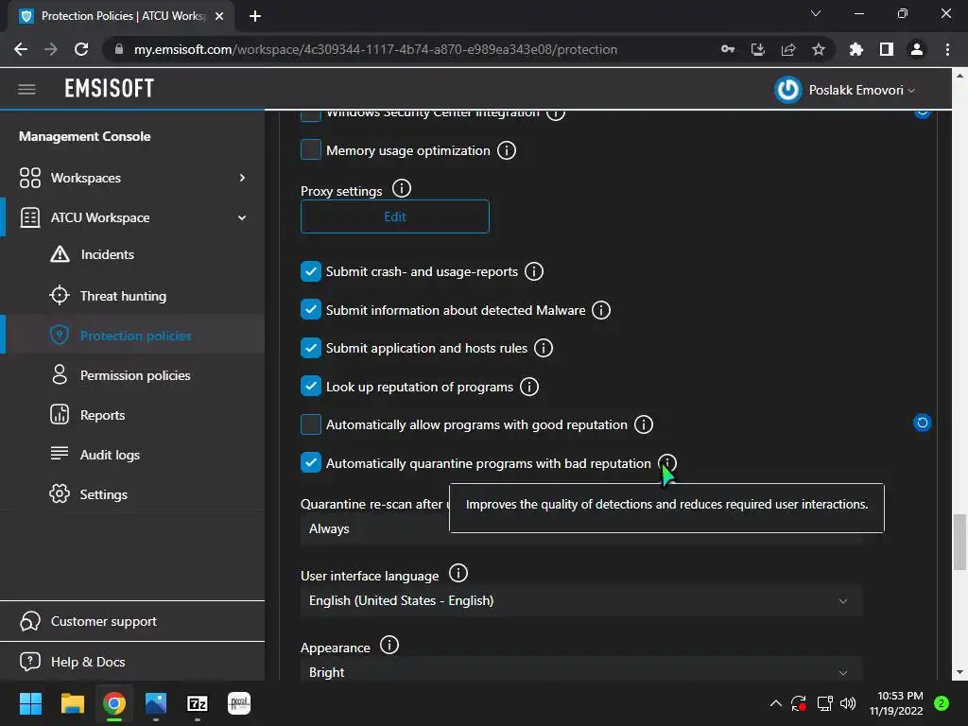The width and height of the screenshot is (968, 726).
Task: Enable Memory usage optimization checkbox
Action: click(310, 150)
